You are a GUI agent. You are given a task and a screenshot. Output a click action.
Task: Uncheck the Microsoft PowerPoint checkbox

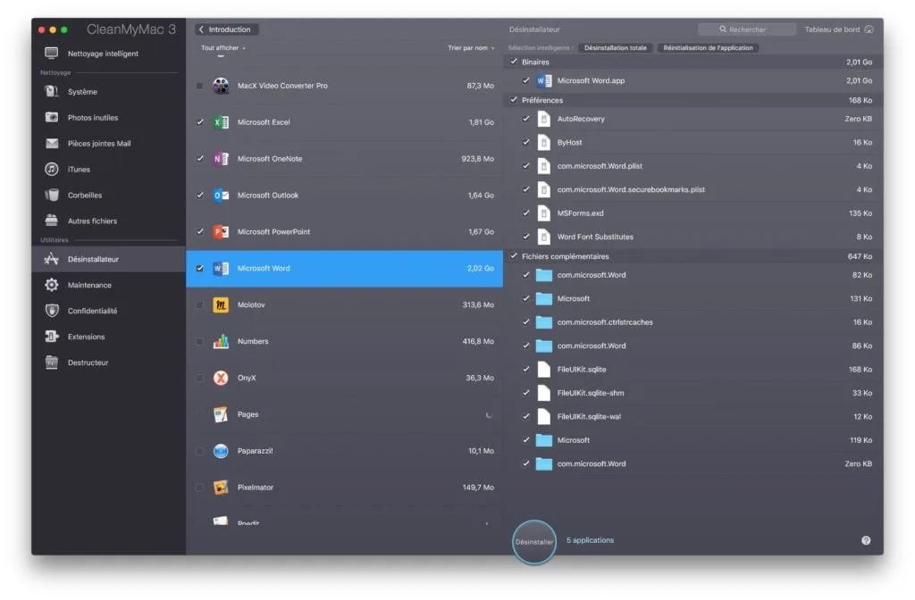pos(200,231)
